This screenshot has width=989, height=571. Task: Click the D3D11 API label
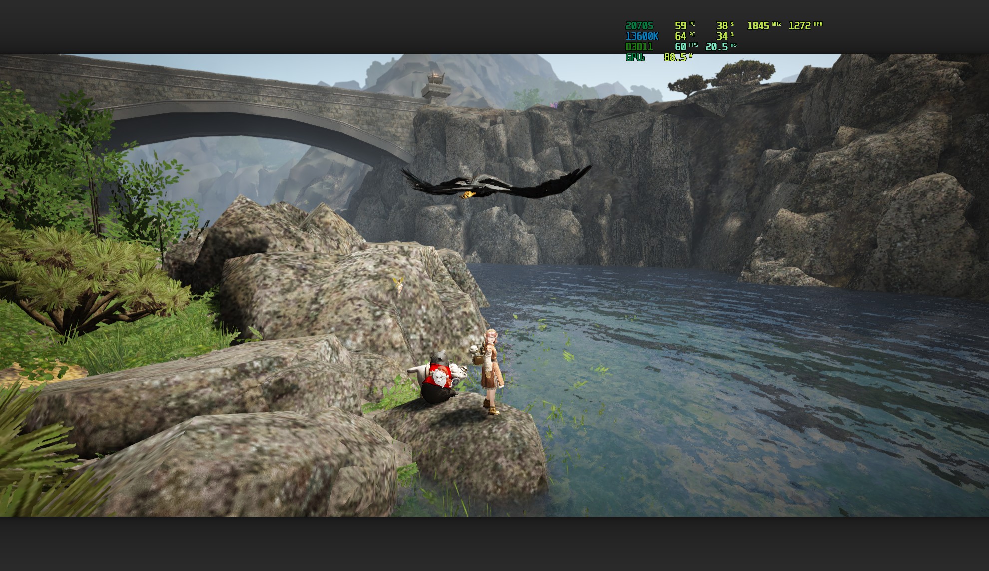pos(639,47)
